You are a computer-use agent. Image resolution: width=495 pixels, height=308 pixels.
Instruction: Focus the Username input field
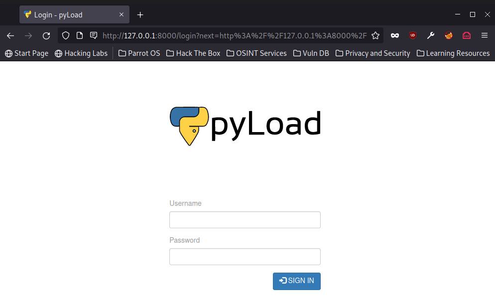245,220
